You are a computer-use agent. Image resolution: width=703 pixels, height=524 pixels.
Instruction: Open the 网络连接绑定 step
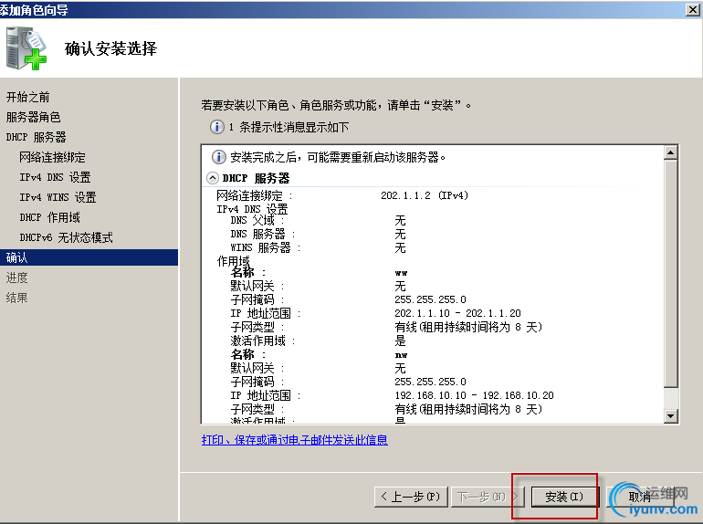tap(52, 157)
